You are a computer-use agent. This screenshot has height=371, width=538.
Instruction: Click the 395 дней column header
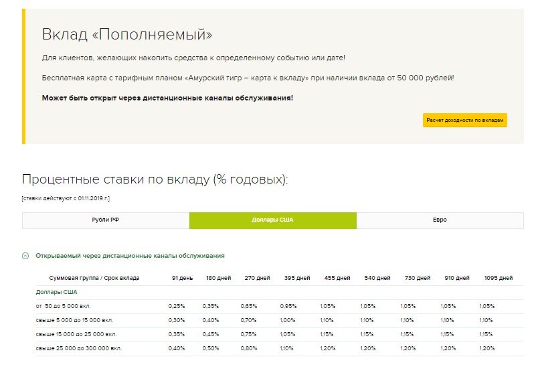297,278
